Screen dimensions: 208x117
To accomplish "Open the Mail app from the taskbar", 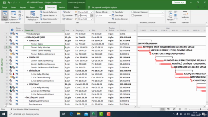I will point(86,114).
